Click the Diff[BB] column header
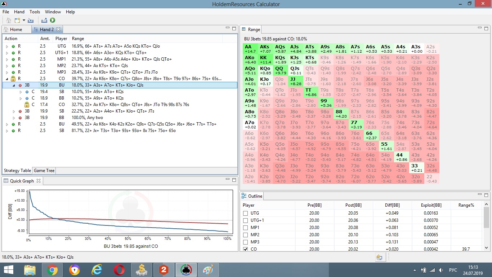492x277 pixels. coord(392,205)
